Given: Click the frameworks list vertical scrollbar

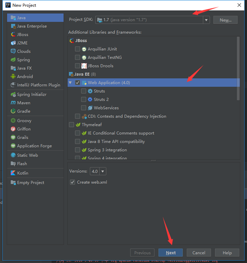Looking at the screenshot, I should coord(238,69).
